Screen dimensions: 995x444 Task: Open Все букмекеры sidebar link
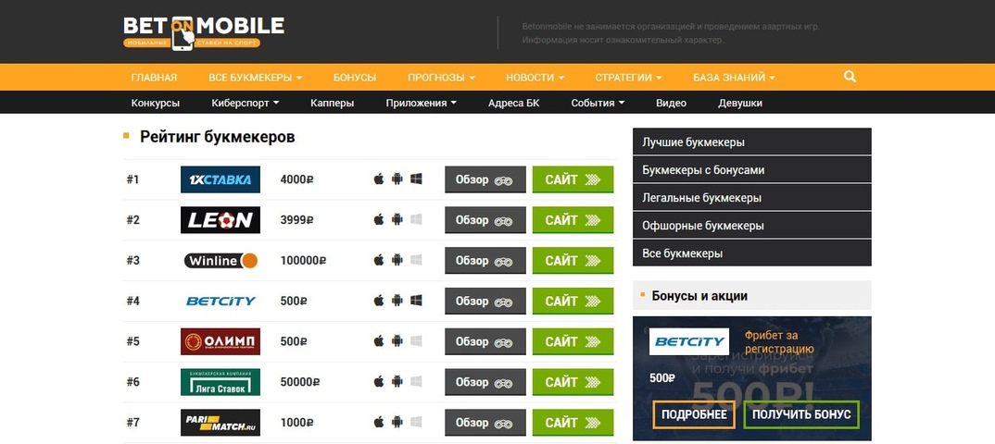point(752,253)
